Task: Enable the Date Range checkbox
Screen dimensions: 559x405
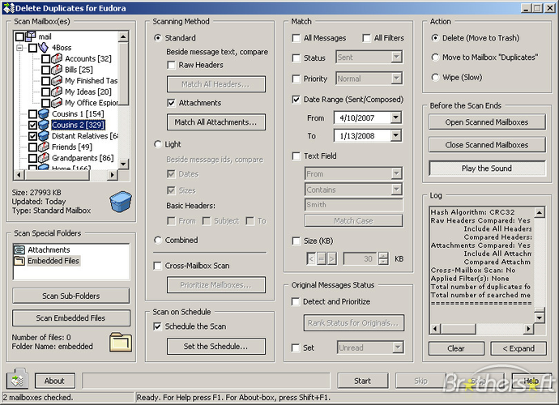Action: click(x=296, y=100)
